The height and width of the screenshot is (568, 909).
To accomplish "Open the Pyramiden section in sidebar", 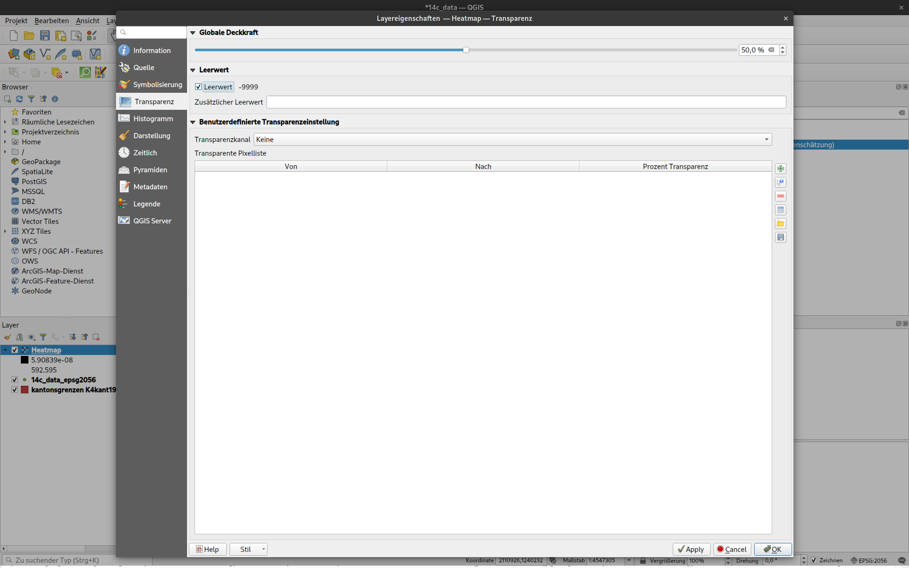I will coord(150,169).
